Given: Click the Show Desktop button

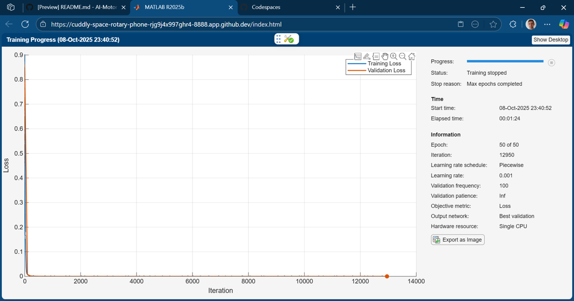Looking at the screenshot, I should tap(550, 40).
